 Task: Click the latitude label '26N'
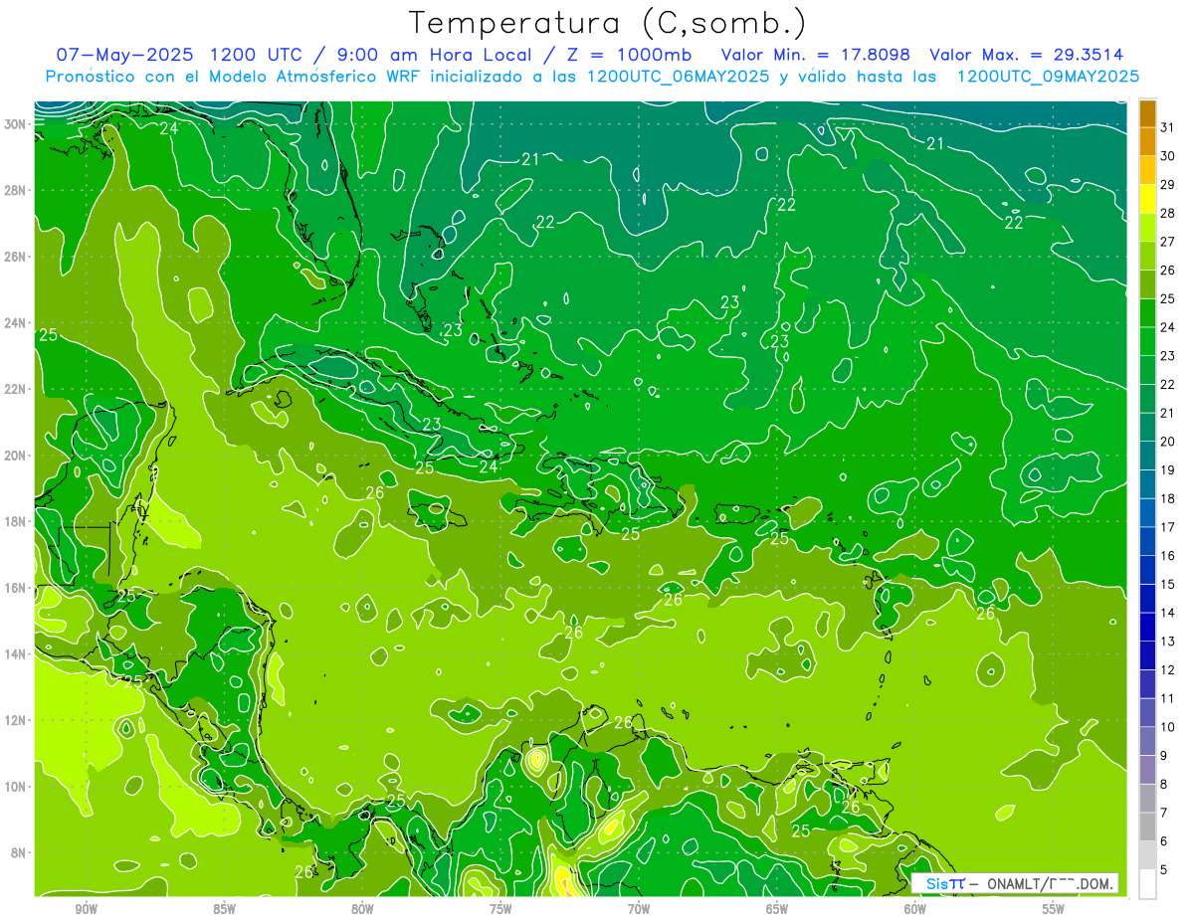tap(16, 257)
